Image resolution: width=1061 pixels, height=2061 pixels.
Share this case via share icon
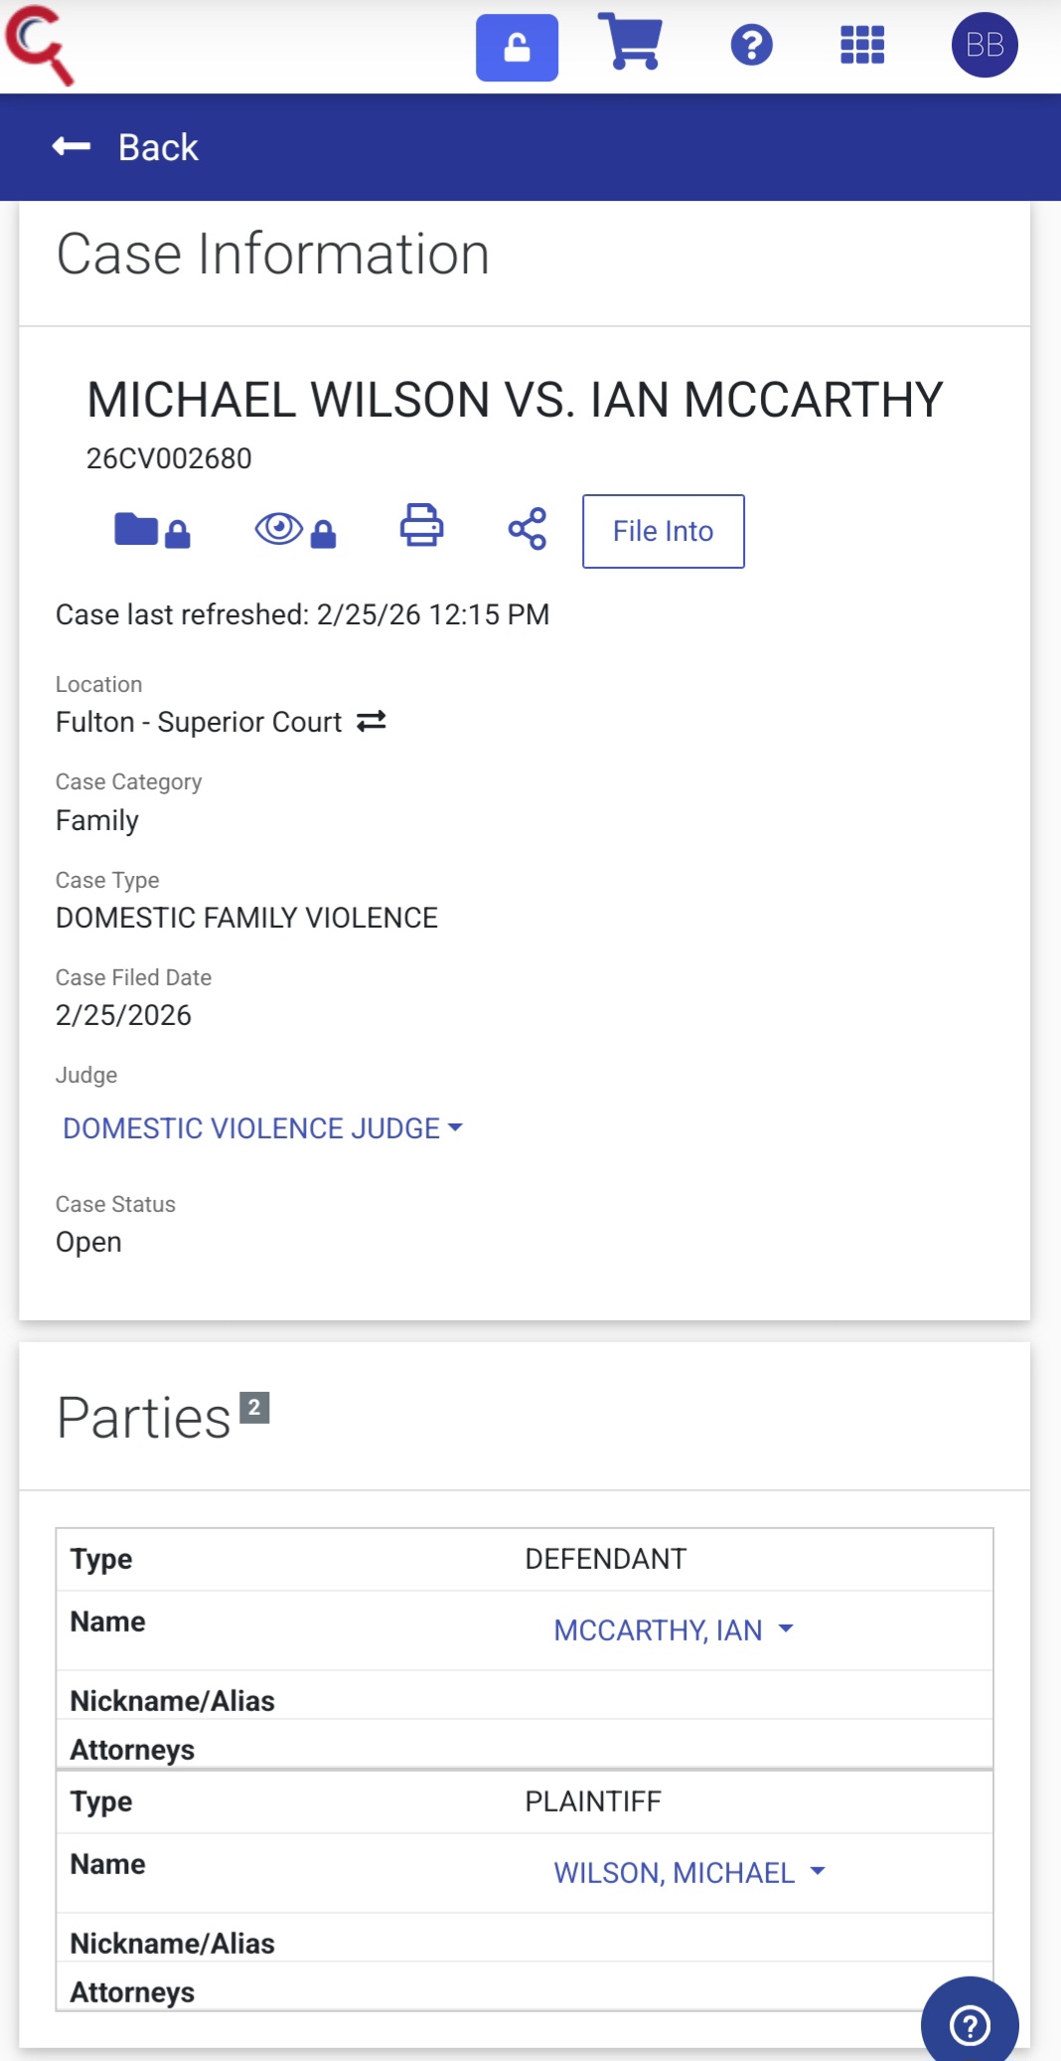tap(528, 528)
